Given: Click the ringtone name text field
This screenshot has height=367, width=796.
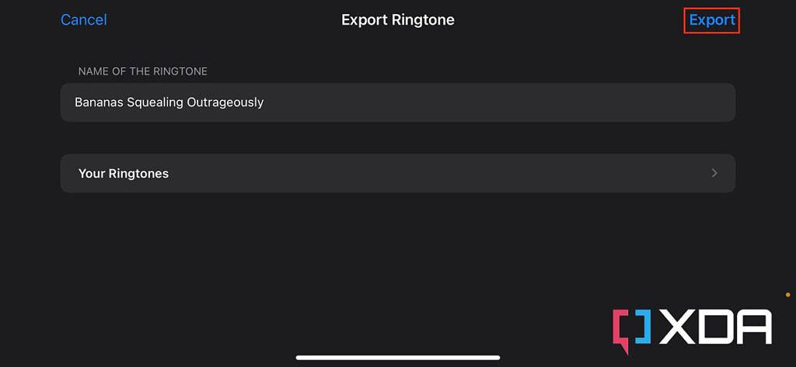Looking at the screenshot, I should pos(397,102).
